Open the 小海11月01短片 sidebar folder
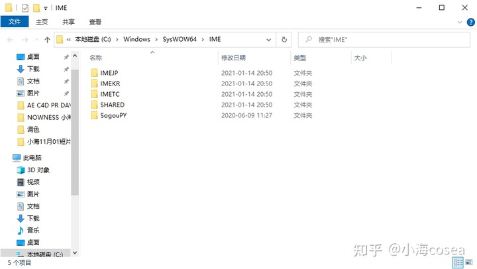 pyautogui.click(x=44, y=142)
